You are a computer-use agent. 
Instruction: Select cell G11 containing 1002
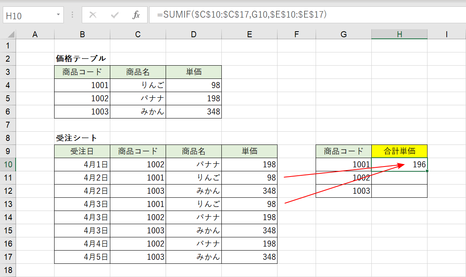tap(343, 177)
